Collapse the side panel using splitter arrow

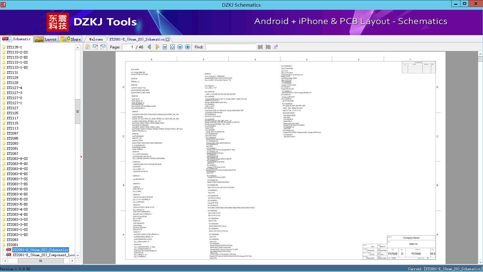tap(81, 157)
